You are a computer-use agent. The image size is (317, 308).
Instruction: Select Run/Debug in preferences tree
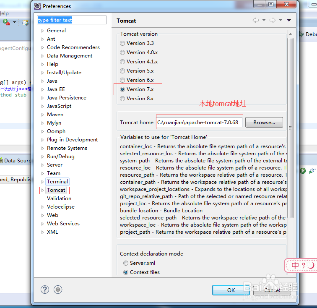click(61, 157)
